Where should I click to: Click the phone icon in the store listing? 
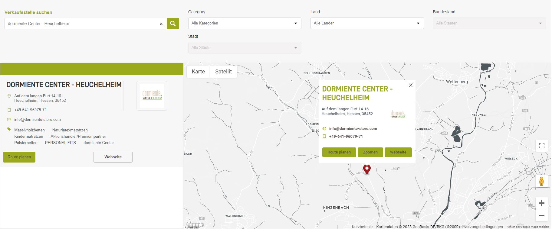click(x=9, y=110)
